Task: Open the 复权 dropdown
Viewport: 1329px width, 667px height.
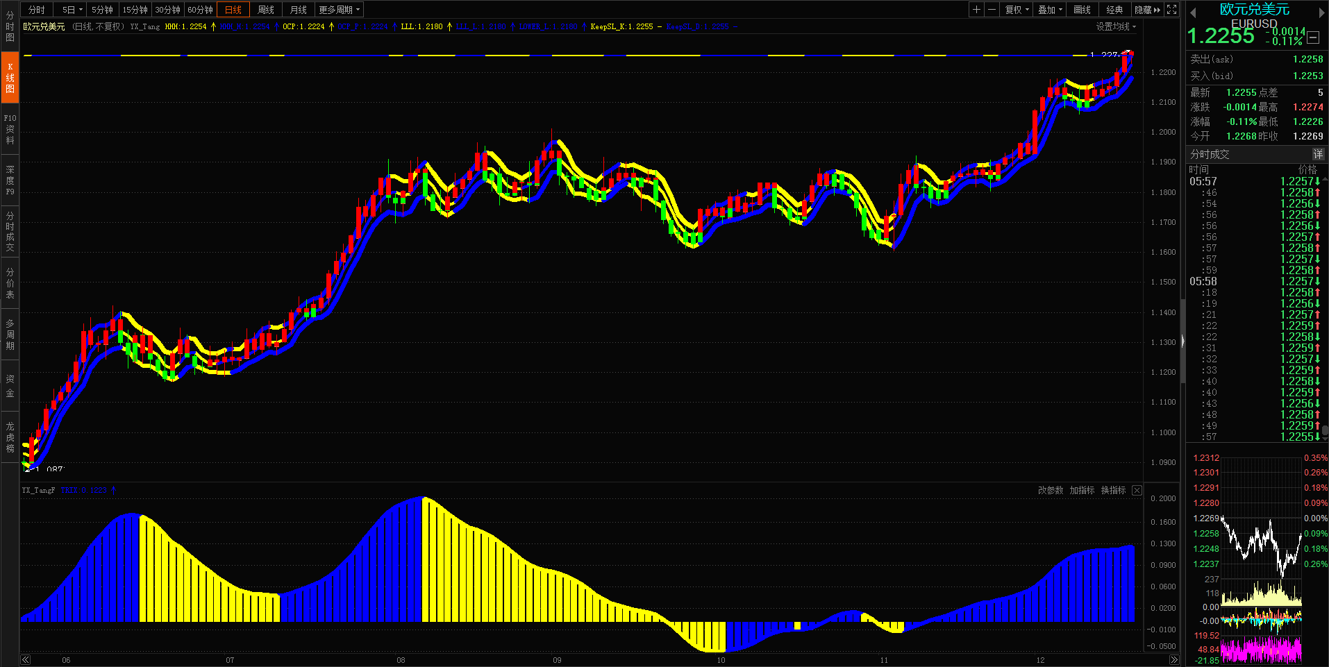Action: [1017, 10]
